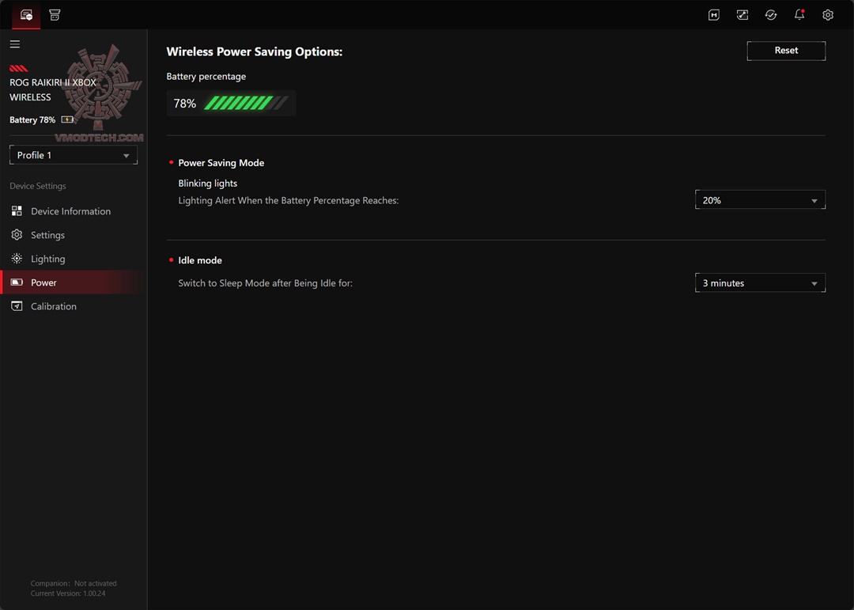Click 'Switch to Sleep Mode after Being Idle for:' label
Image resolution: width=854 pixels, height=610 pixels.
tap(265, 283)
